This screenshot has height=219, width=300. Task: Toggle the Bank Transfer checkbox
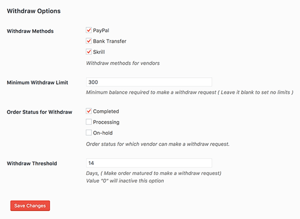(89, 41)
